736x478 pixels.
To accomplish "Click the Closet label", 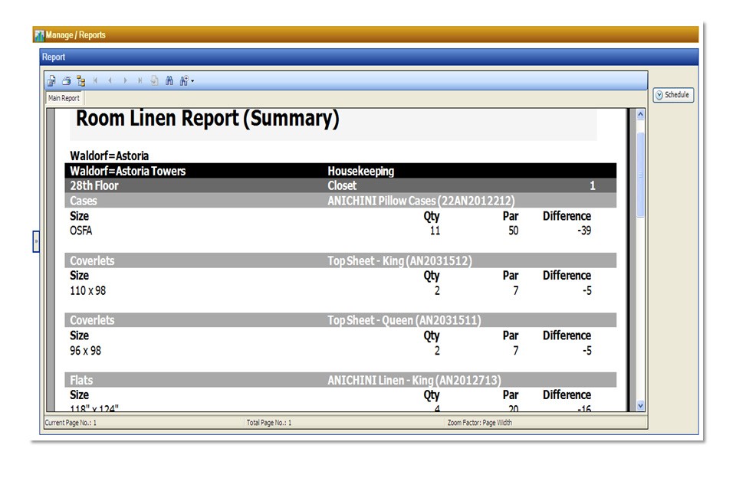I will coord(342,185).
